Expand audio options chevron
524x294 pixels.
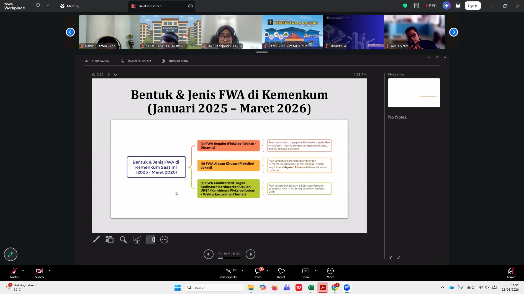tap(23, 271)
